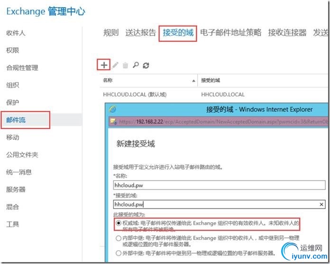Select 邮件流 in sidebar
This screenshot has height=264, width=330.
pos(16,120)
